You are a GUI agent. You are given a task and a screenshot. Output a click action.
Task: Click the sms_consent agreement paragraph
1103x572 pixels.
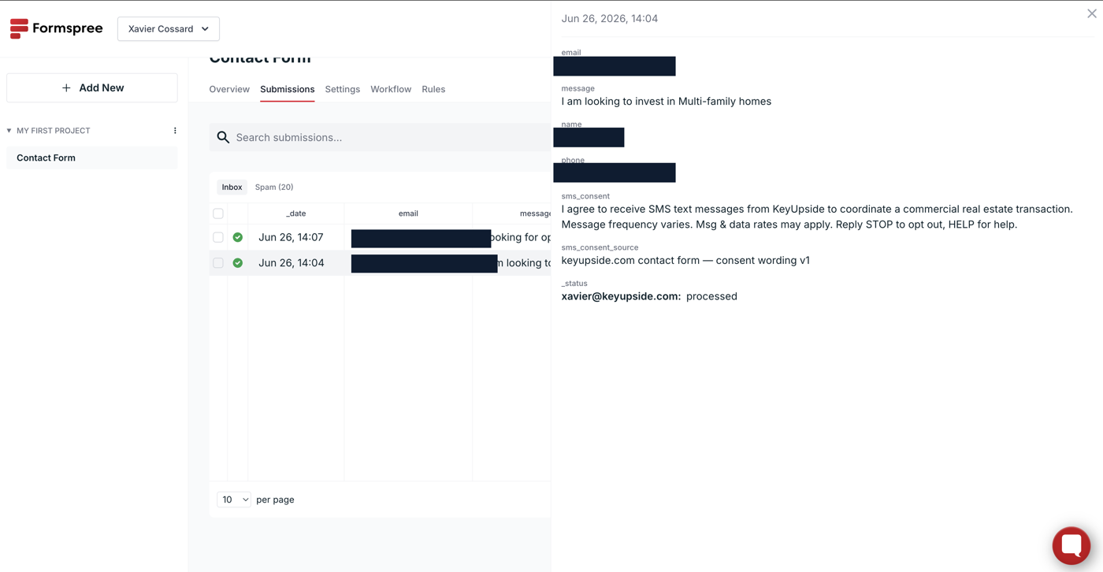(x=817, y=217)
